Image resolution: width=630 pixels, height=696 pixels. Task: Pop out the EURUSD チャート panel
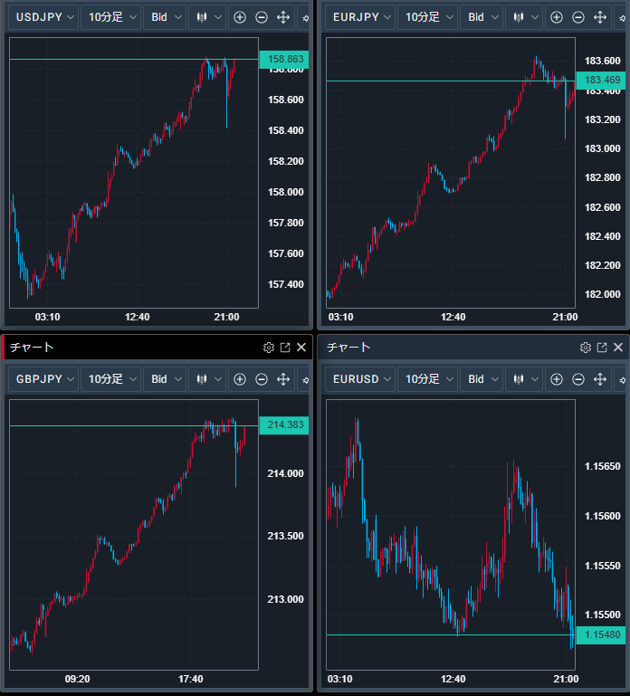602,348
